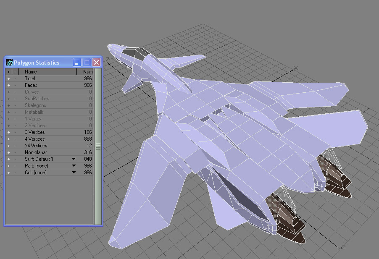Click the '2 Vertices' row label
Image resolution: width=379 pixels, height=259 pixels.
click(x=35, y=126)
